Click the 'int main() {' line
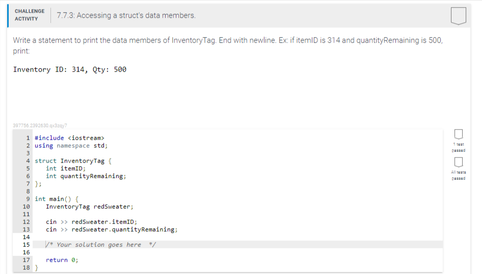This screenshot has width=482, height=274. coord(57,199)
